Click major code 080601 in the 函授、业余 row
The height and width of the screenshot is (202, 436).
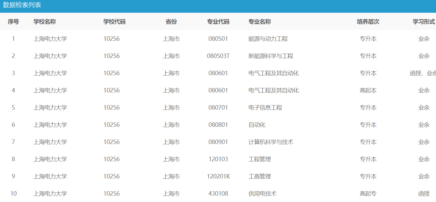(218, 73)
